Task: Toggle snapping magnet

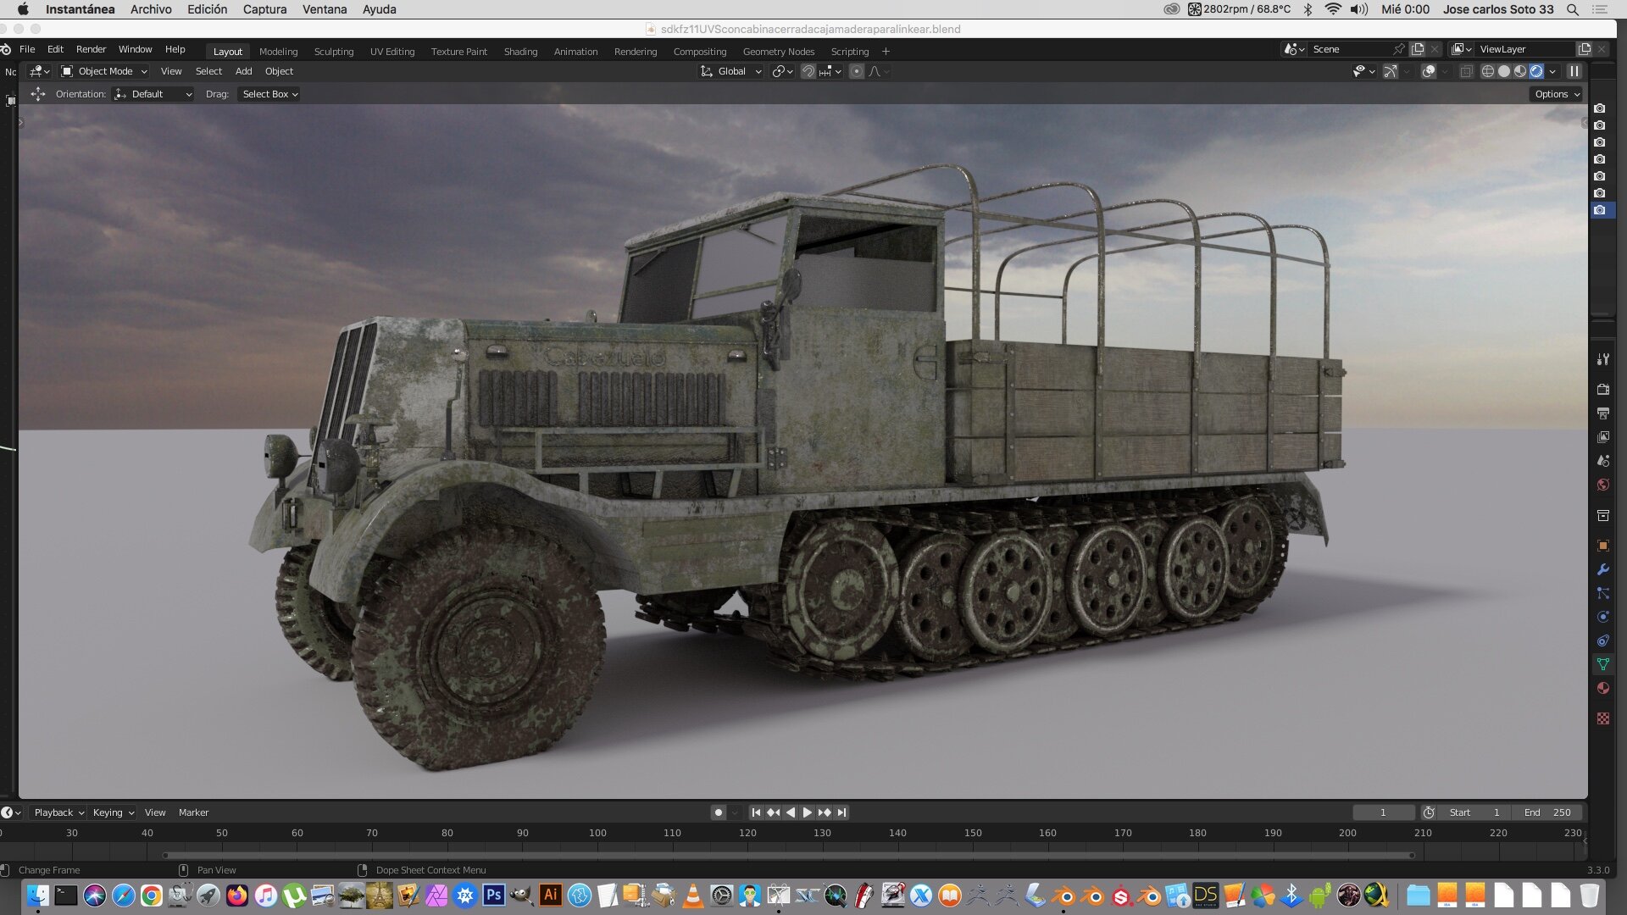Action: pyautogui.click(x=808, y=71)
